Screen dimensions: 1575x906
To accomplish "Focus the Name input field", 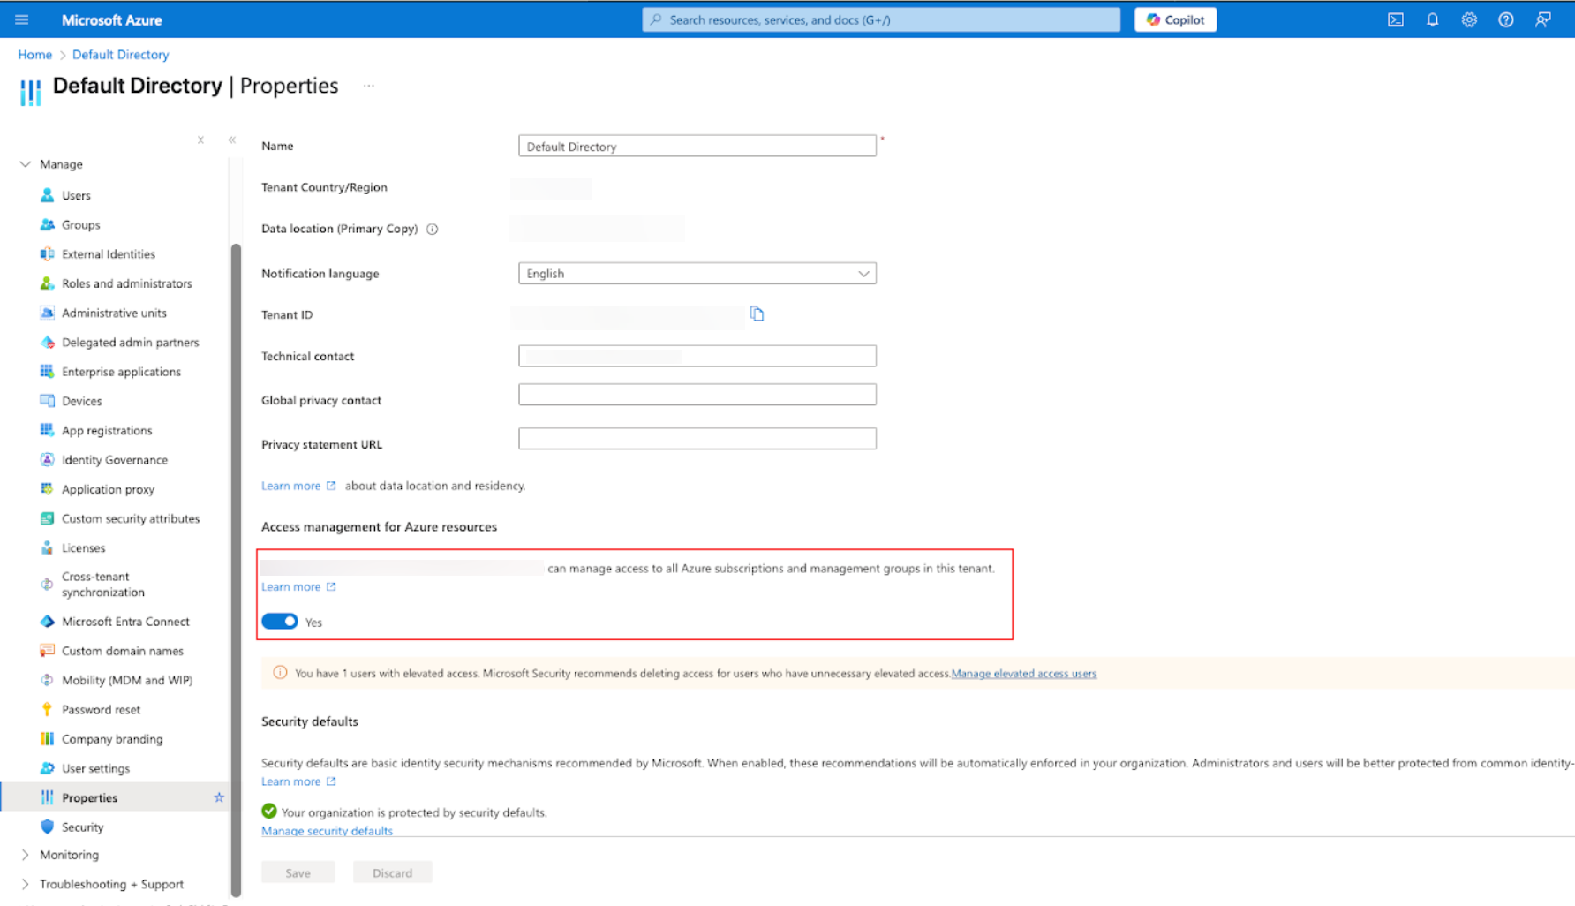I will click(697, 146).
